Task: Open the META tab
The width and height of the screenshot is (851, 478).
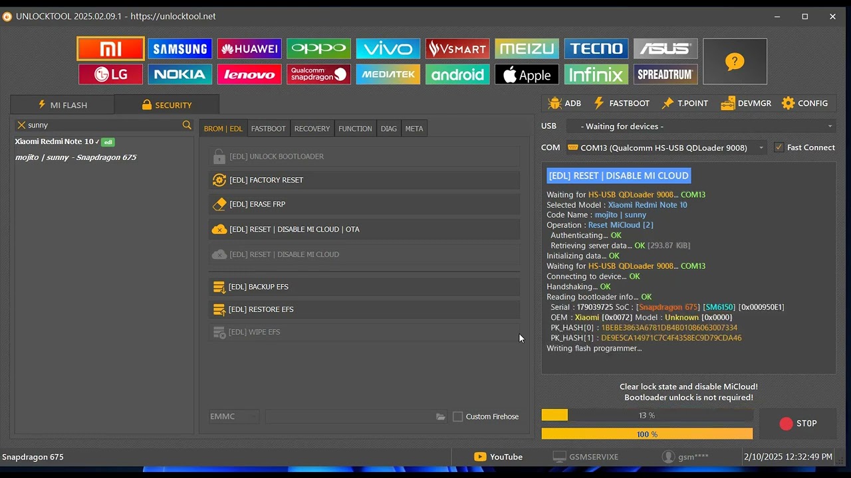Action: 414,129
